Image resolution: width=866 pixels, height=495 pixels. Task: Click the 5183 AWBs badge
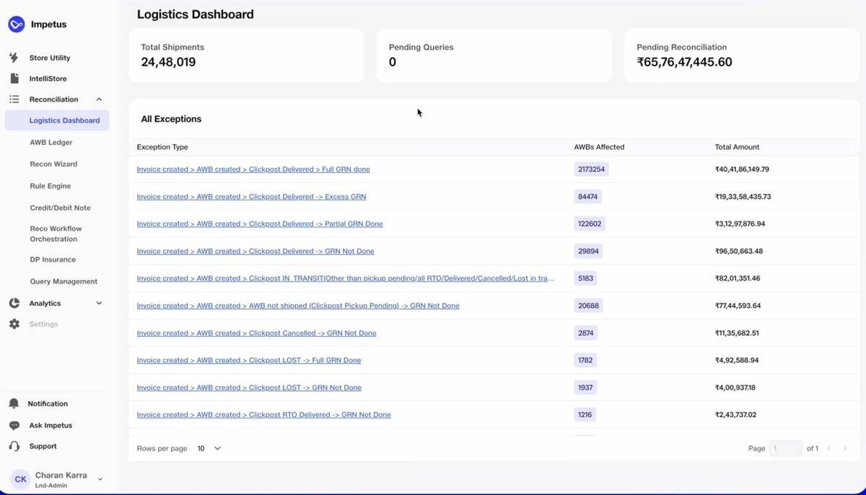coord(585,278)
